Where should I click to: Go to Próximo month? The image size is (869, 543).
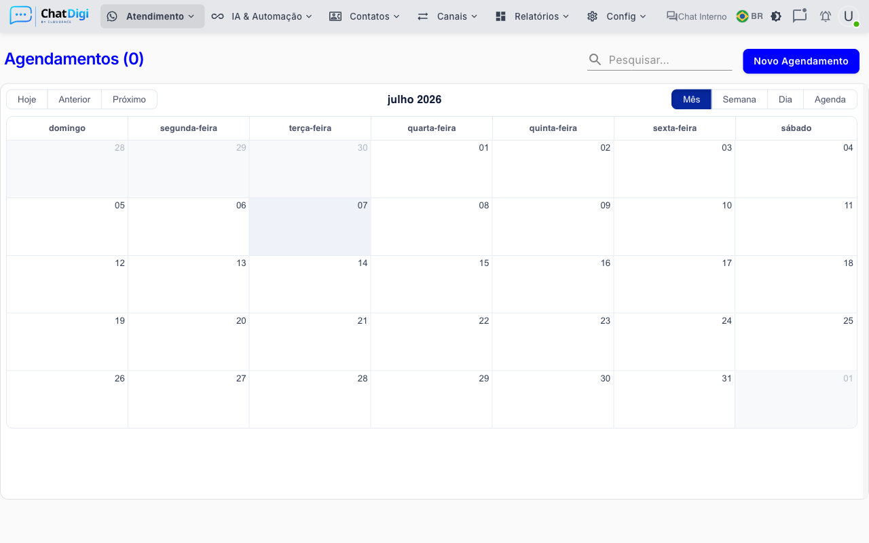[129, 99]
